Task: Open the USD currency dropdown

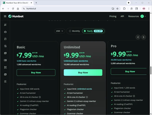Action: point(60,31)
